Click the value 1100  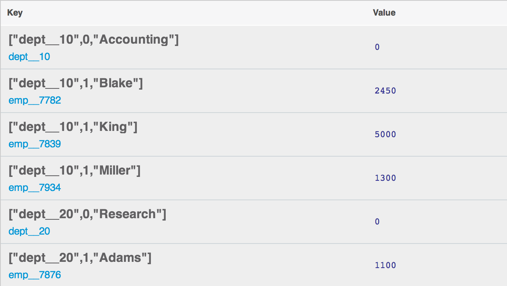pos(385,265)
